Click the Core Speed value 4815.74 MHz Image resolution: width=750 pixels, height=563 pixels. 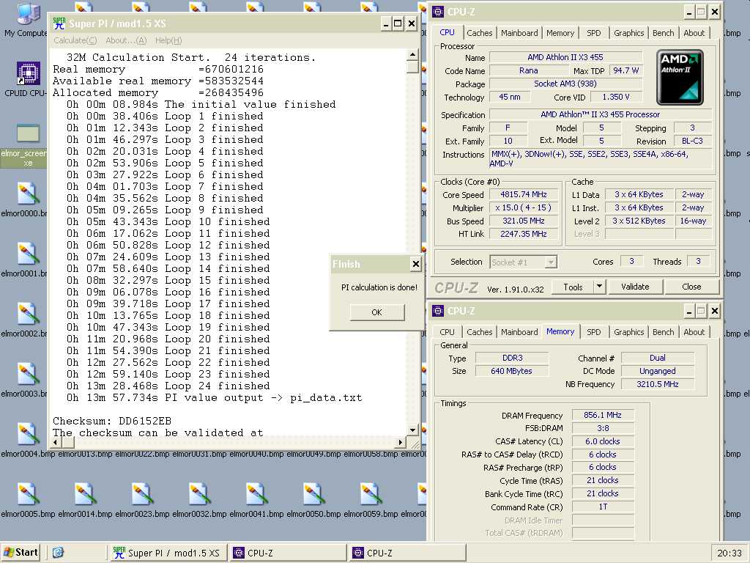(523, 195)
